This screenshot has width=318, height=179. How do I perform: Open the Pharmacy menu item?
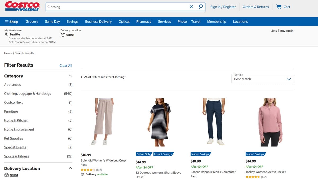[144, 21]
